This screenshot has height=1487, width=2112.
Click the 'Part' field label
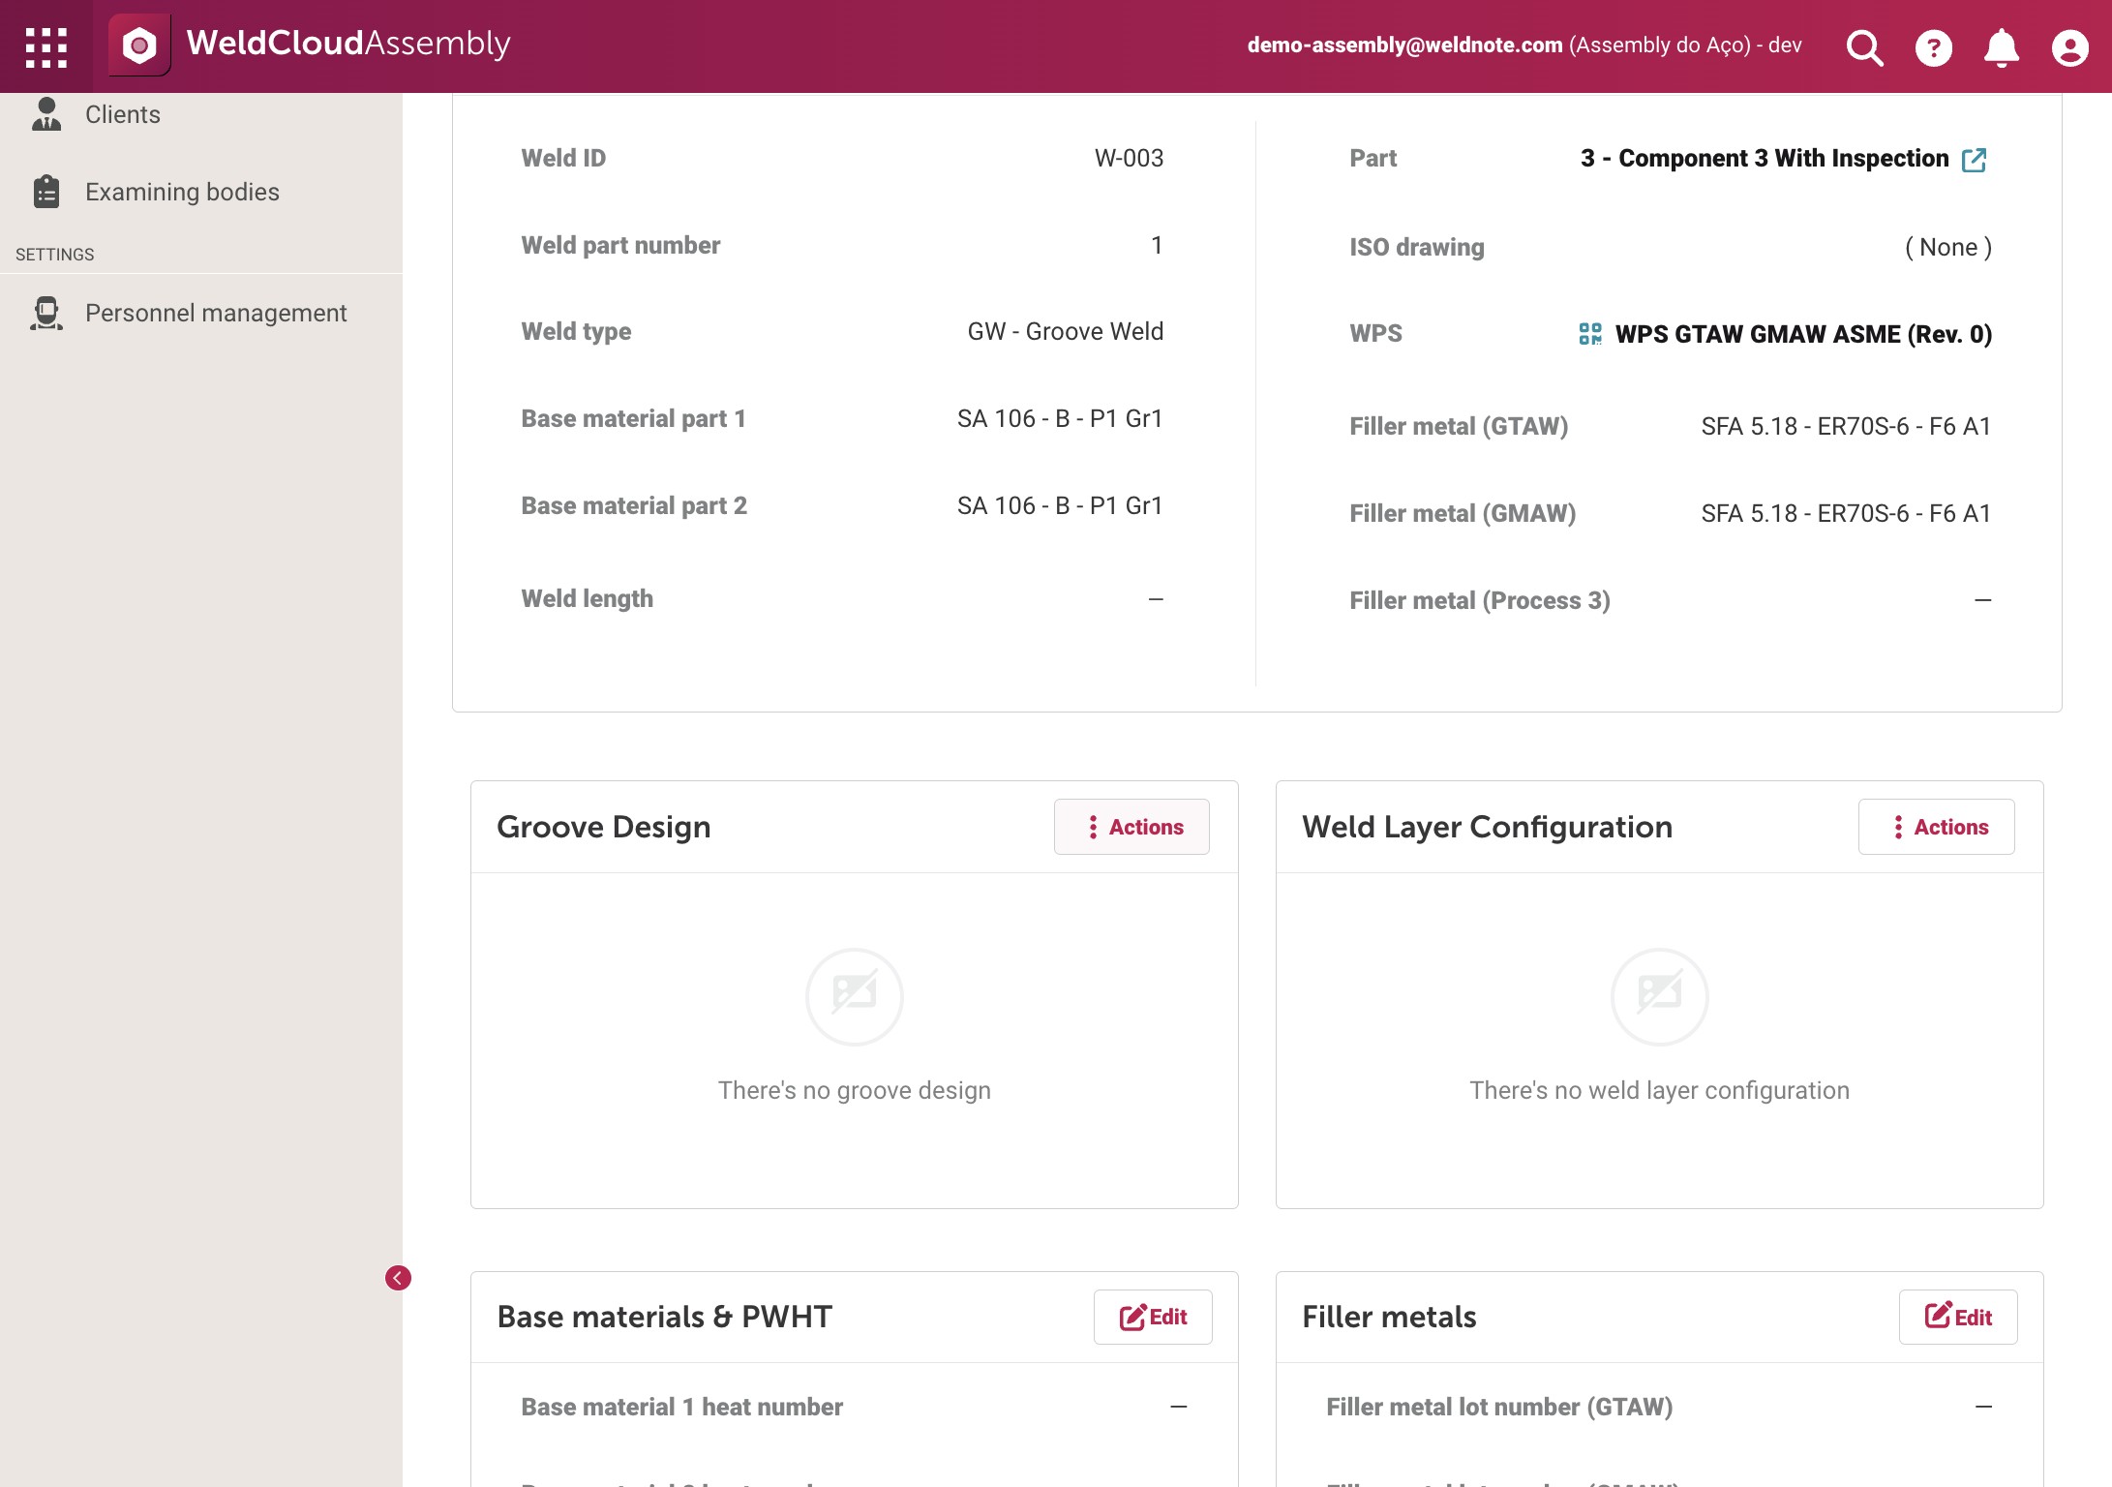(1373, 158)
